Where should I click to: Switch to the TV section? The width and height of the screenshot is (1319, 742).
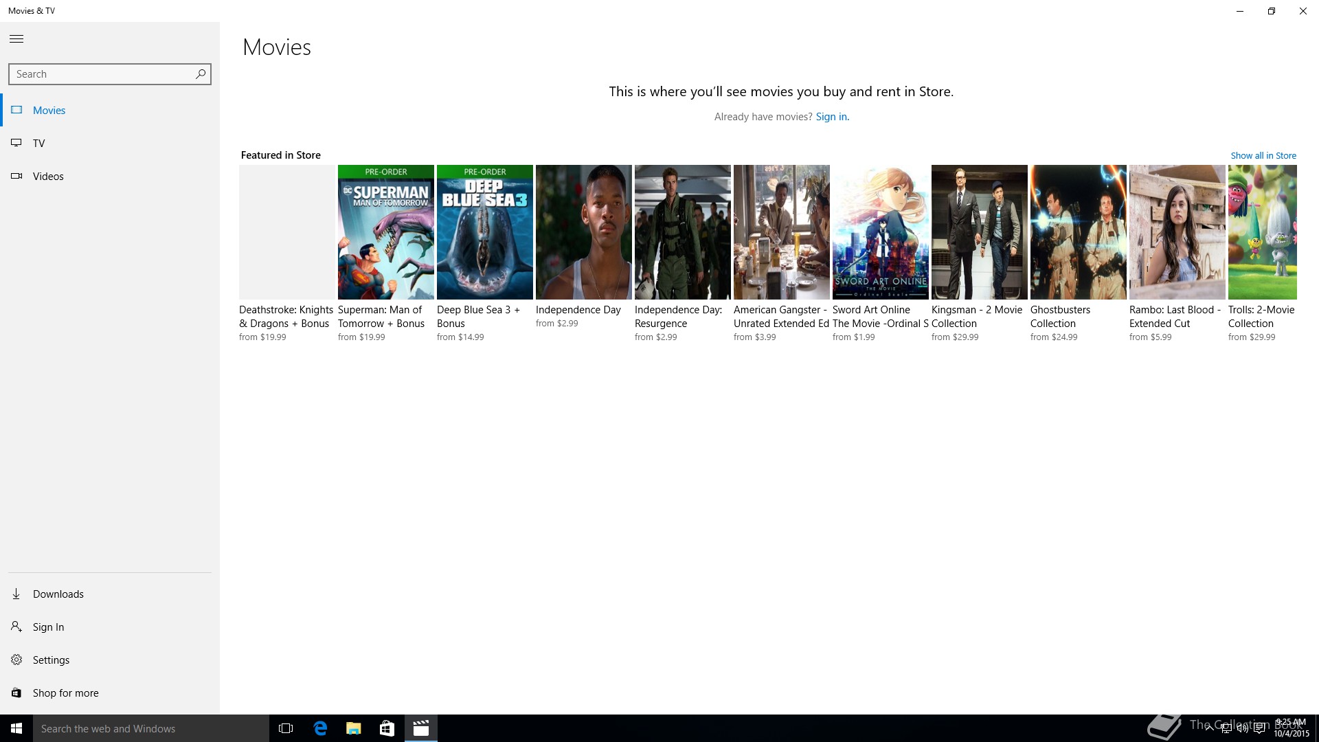point(110,143)
